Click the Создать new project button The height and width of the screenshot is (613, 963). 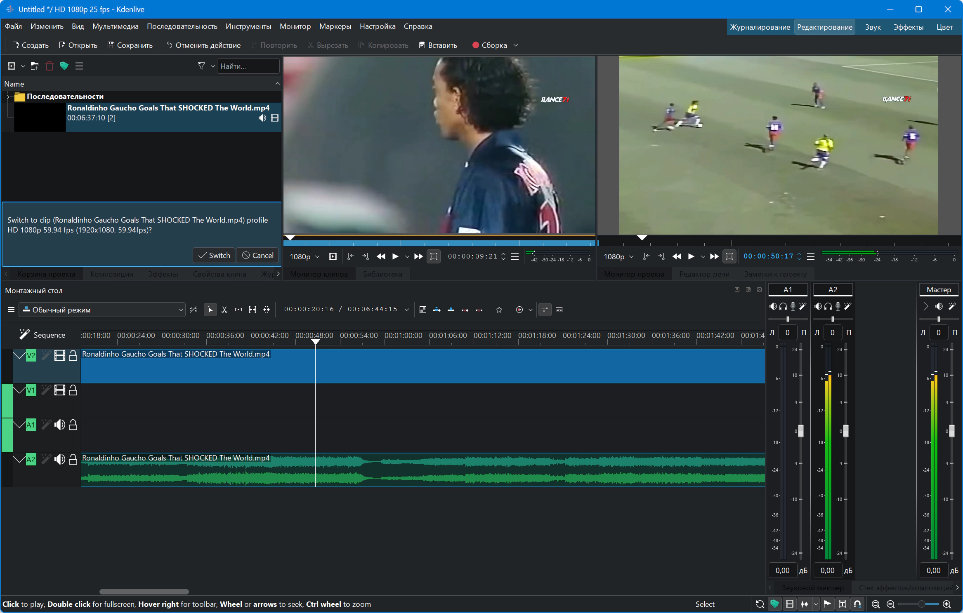pos(31,45)
